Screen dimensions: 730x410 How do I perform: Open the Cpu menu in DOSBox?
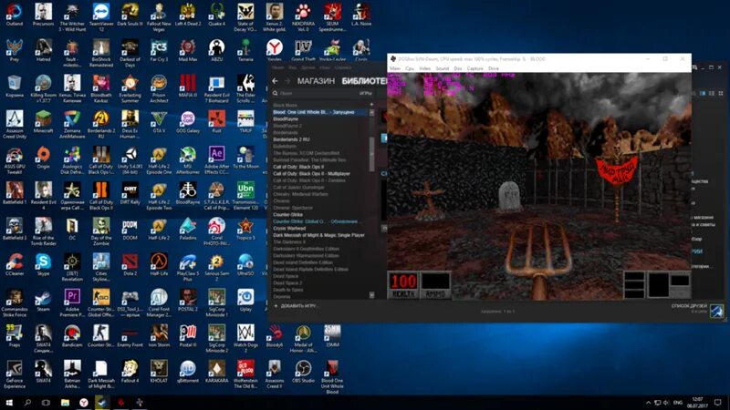pos(410,68)
